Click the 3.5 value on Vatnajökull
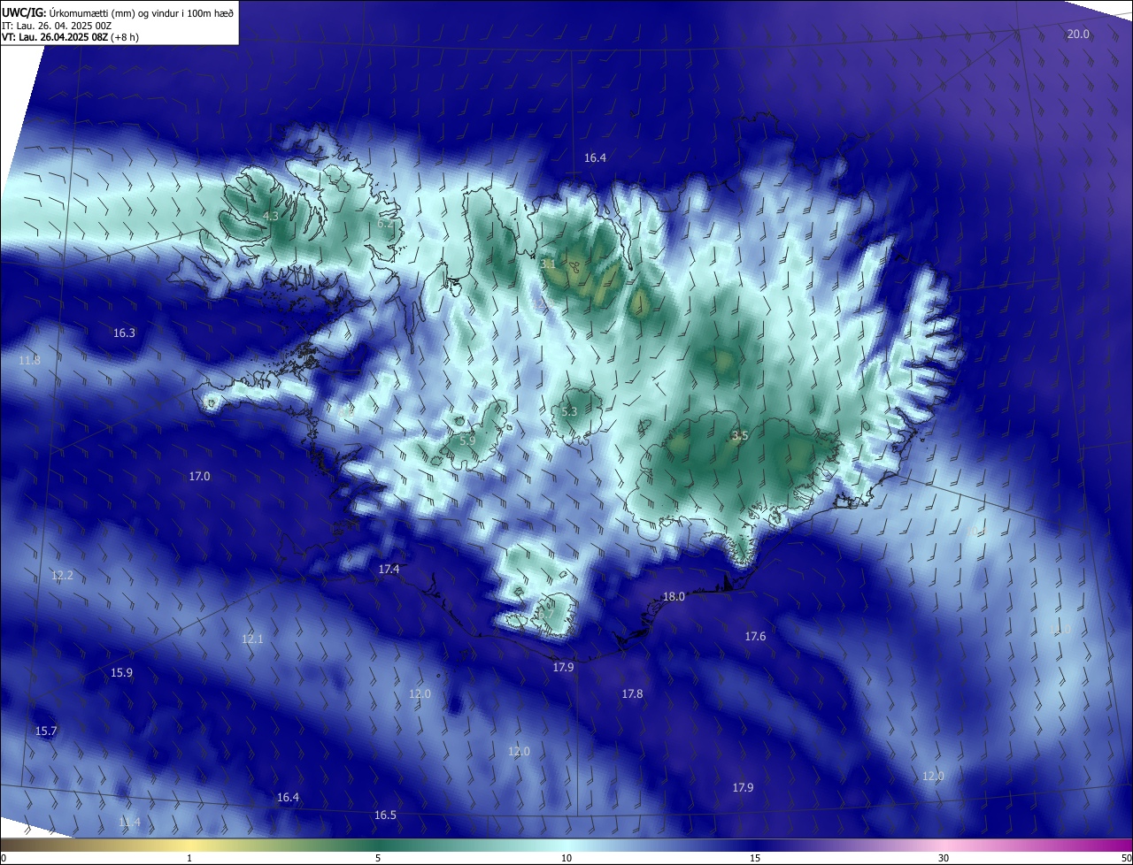The image size is (1133, 865). 740,436
